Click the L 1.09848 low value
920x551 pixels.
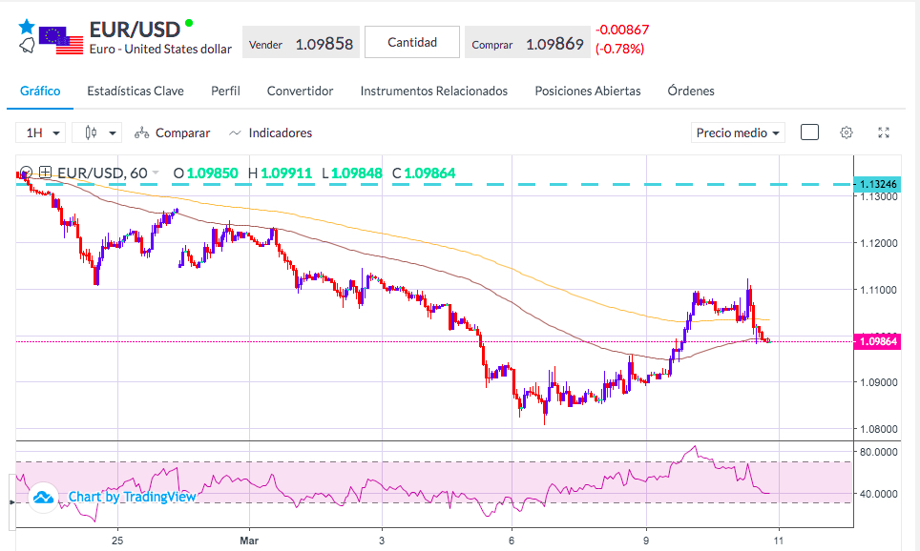[x=352, y=173]
